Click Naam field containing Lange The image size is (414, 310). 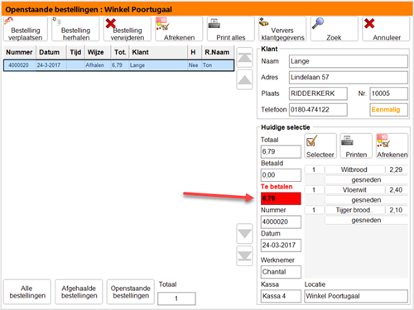point(349,61)
